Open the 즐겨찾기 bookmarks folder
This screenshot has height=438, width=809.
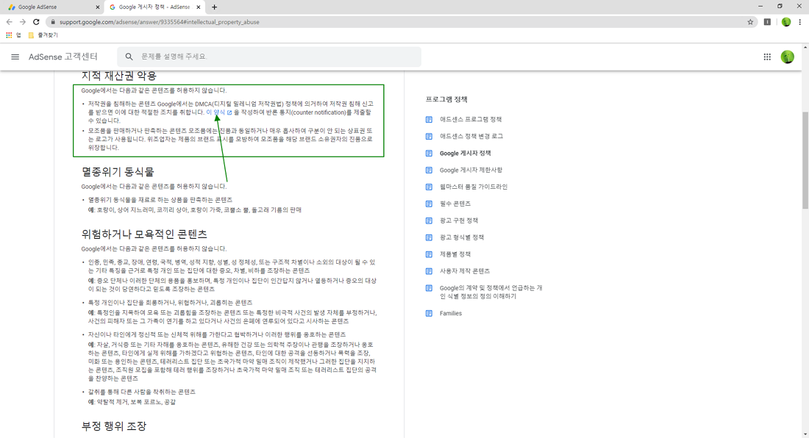point(43,35)
